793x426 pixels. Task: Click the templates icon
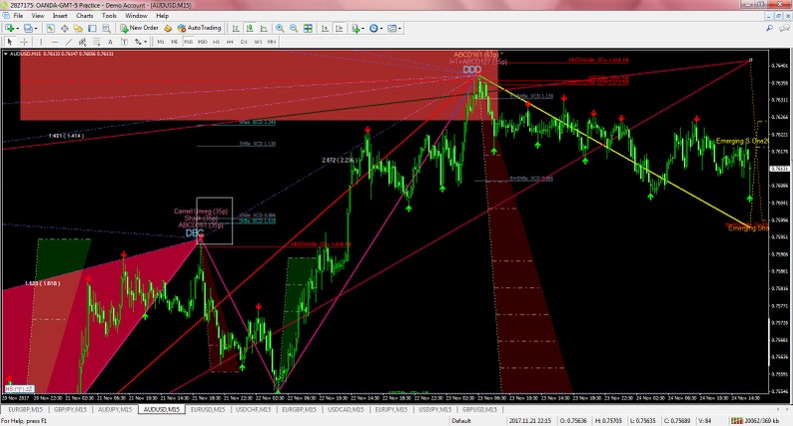pyautogui.click(x=392, y=28)
